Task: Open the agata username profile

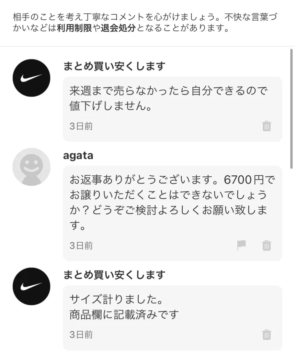Action: pyautogui.click(x=78, y=155)
